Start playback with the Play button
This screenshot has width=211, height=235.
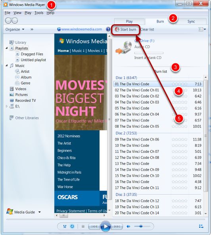click(105, 226)
